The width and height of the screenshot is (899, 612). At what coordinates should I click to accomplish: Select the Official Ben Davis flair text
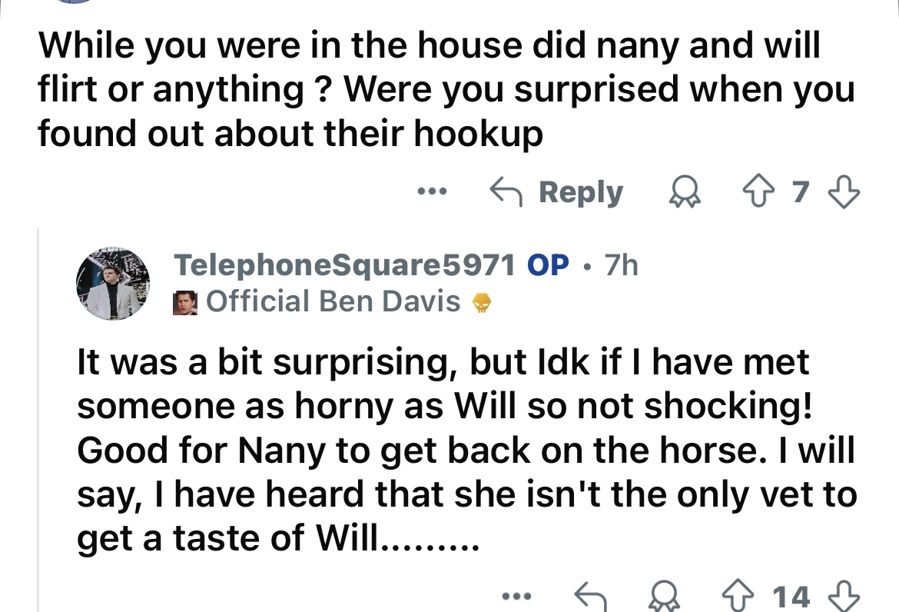[333, 301]
